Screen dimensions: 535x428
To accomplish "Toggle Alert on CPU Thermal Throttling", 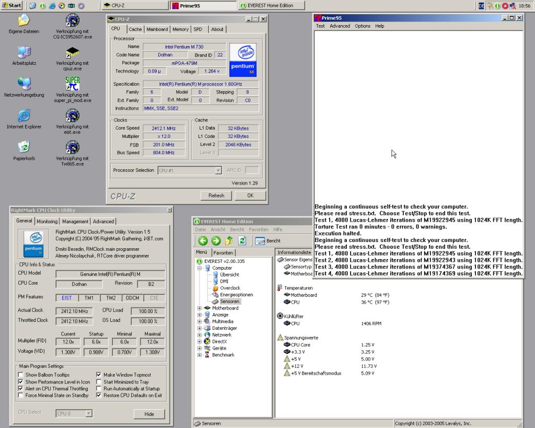I will click(x=21, y=388).
